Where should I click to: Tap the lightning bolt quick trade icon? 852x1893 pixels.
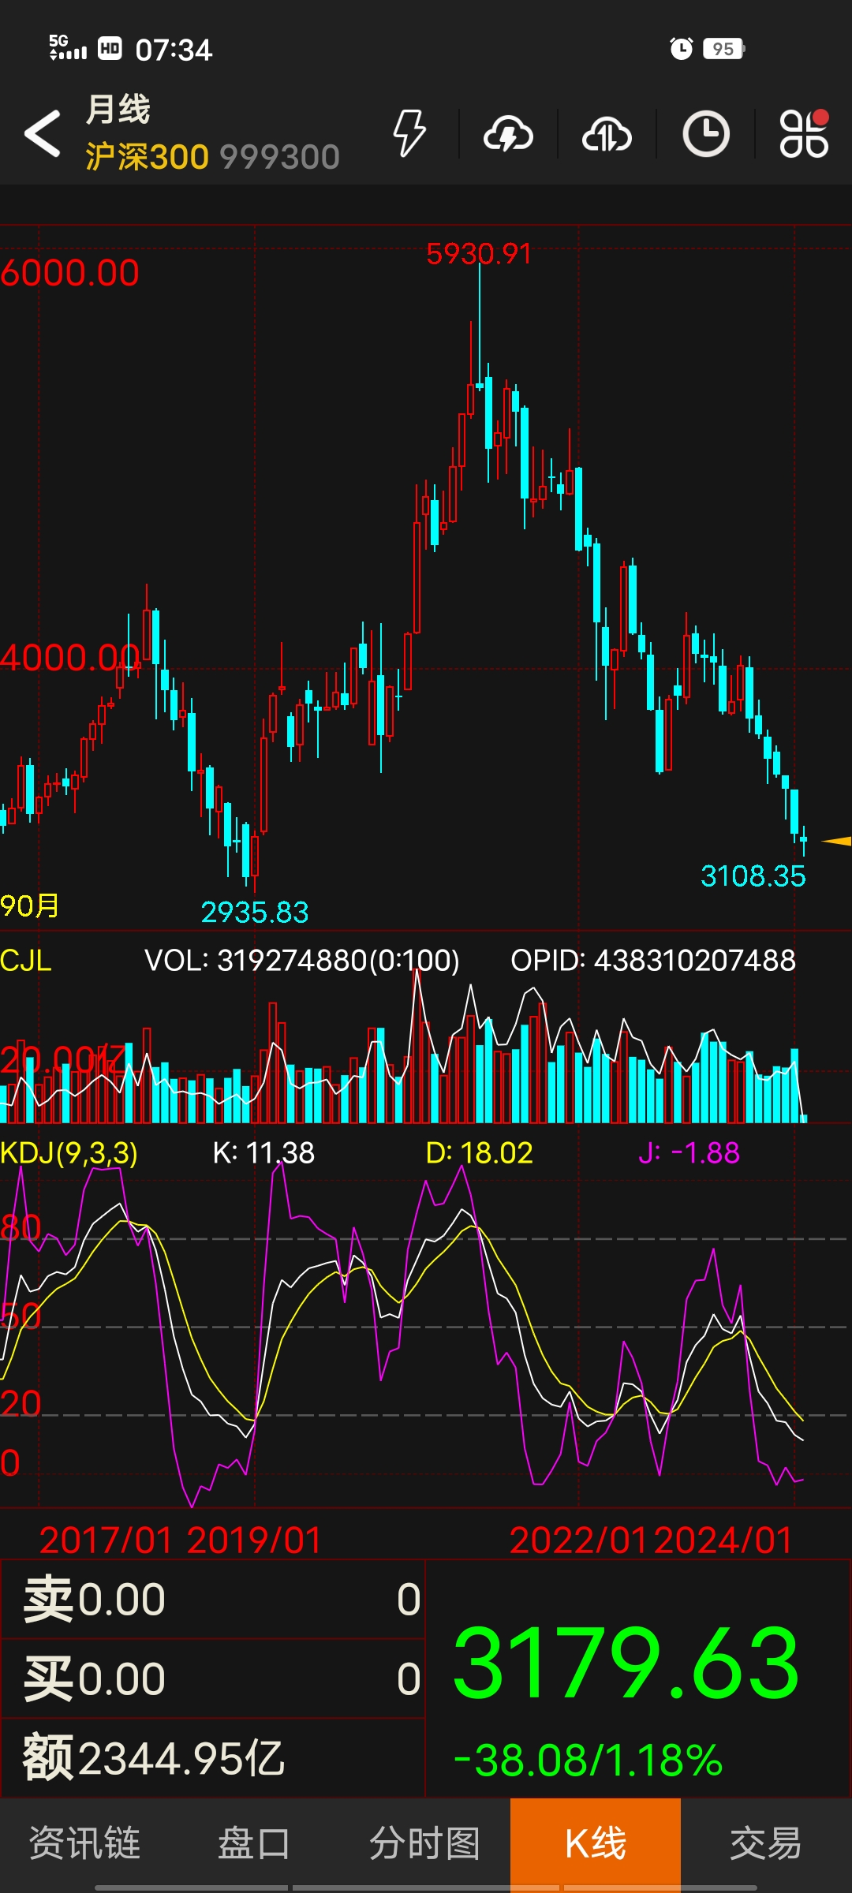coord(410,133)
